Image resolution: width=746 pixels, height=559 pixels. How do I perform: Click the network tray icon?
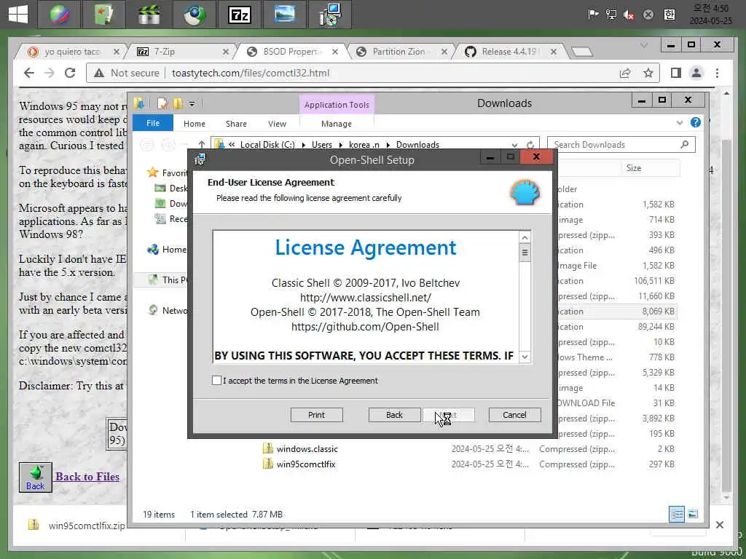pos(611,15)
